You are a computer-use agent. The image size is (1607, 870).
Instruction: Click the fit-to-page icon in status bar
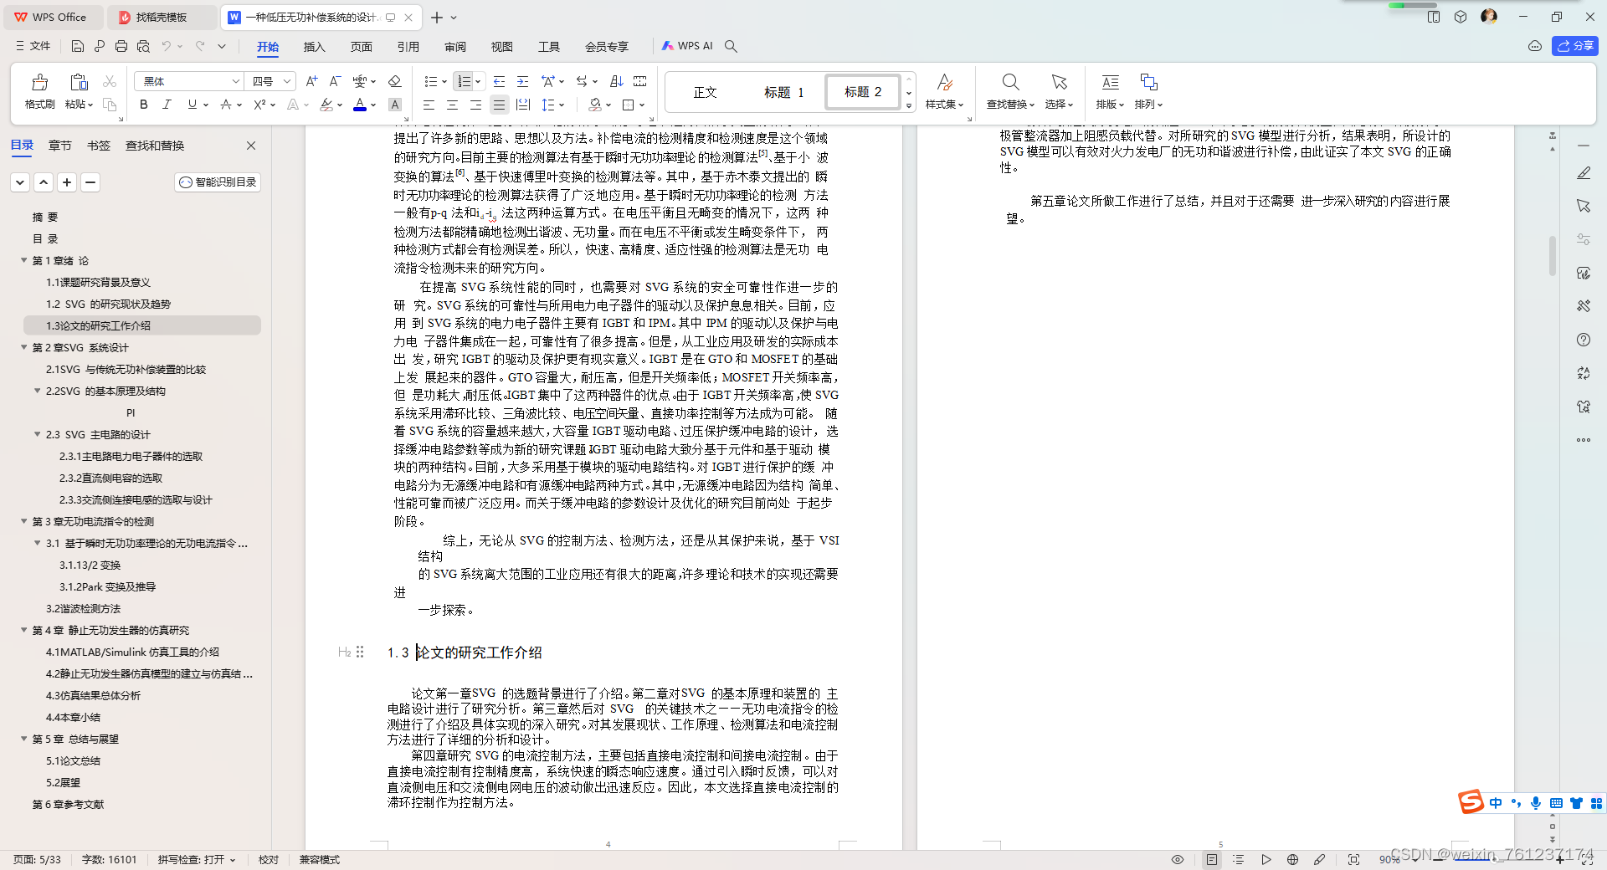[1353, 859]
